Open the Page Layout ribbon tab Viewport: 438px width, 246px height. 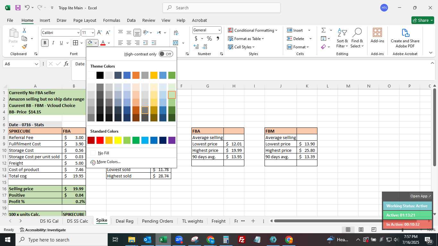pos(85,20)
